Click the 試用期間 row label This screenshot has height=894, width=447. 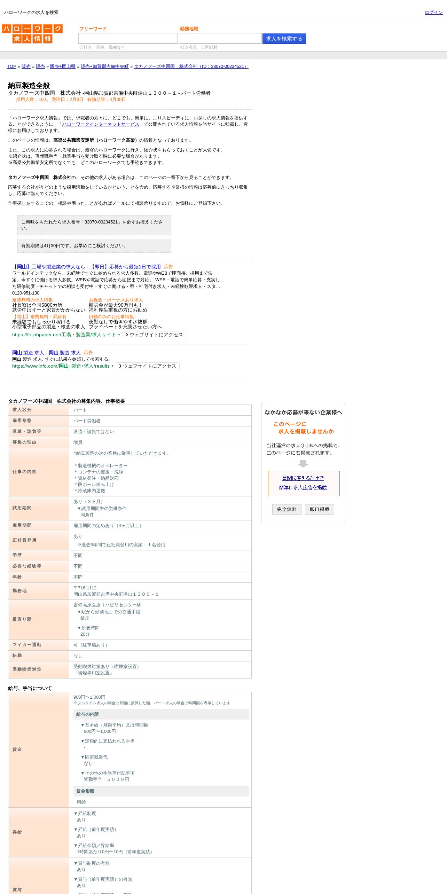[x=22, y=508]
